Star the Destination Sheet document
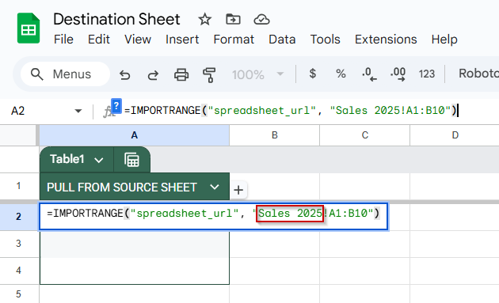The width and height of the screenshot is (499, 303). pos(204,20)
